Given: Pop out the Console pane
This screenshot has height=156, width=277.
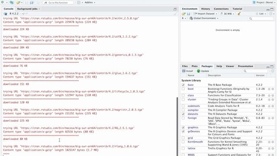Looking at the screenshot, I should (x=175, y=9).
